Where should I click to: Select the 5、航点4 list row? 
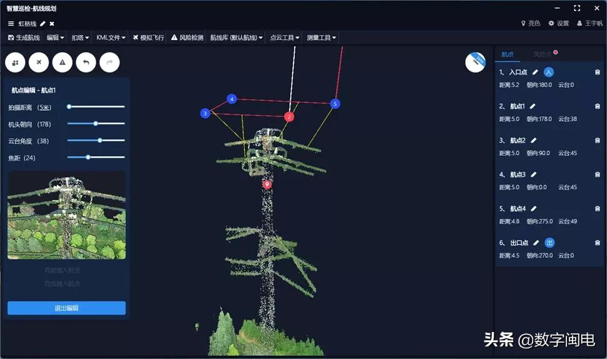(x=549, y=215)
